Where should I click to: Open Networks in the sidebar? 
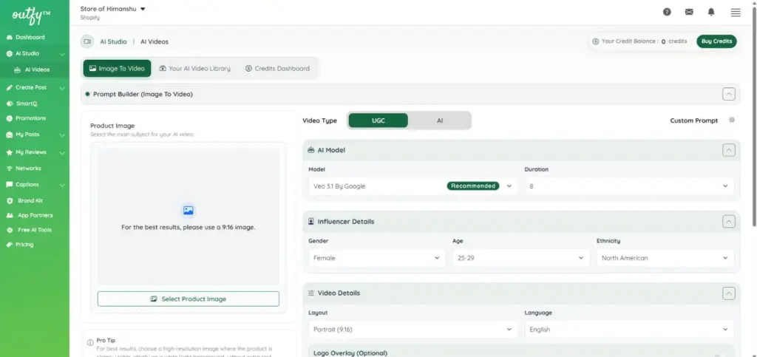pos(28,169)
